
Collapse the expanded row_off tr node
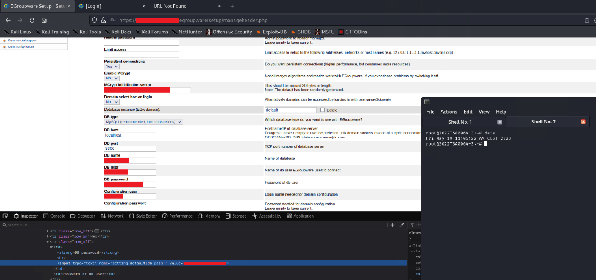pos(48,242)
